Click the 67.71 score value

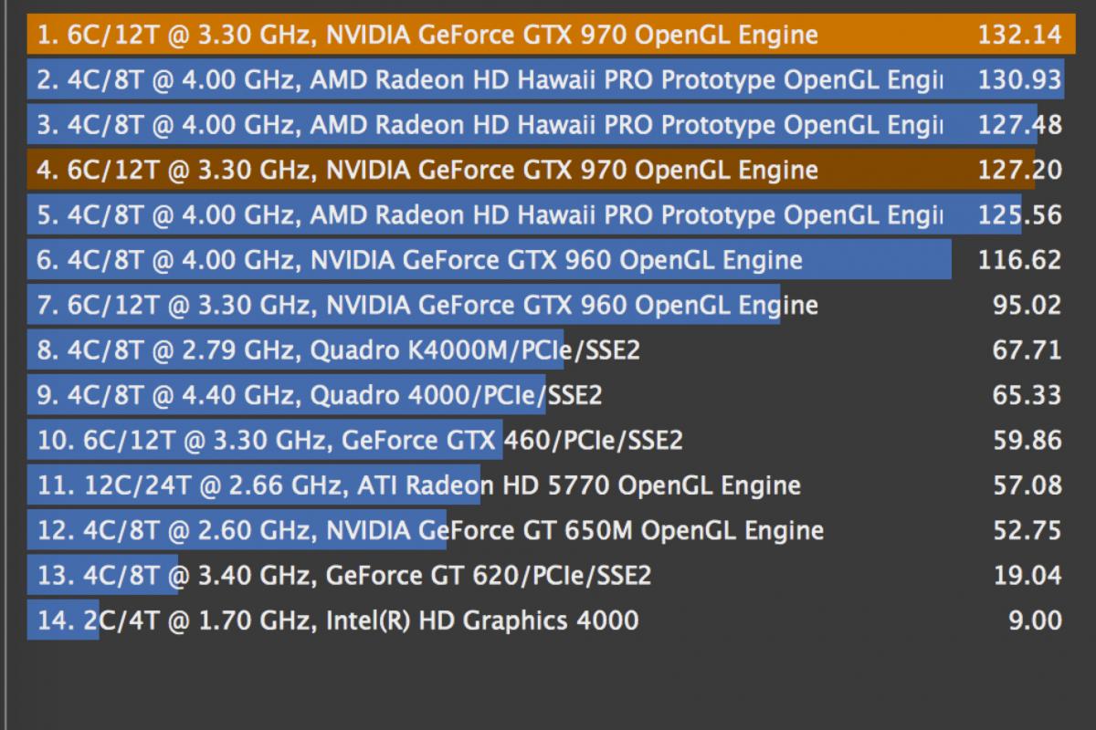(x=1027, y=350)
